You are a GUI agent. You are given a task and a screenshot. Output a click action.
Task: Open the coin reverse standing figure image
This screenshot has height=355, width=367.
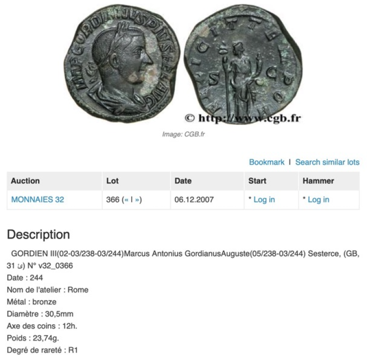[243, 63]
